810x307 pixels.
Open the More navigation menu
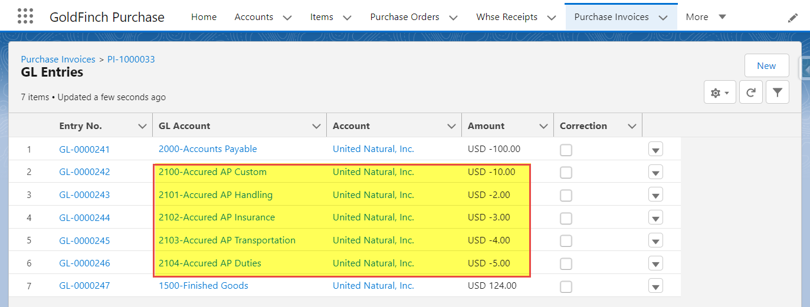click(x=706, y=17)
